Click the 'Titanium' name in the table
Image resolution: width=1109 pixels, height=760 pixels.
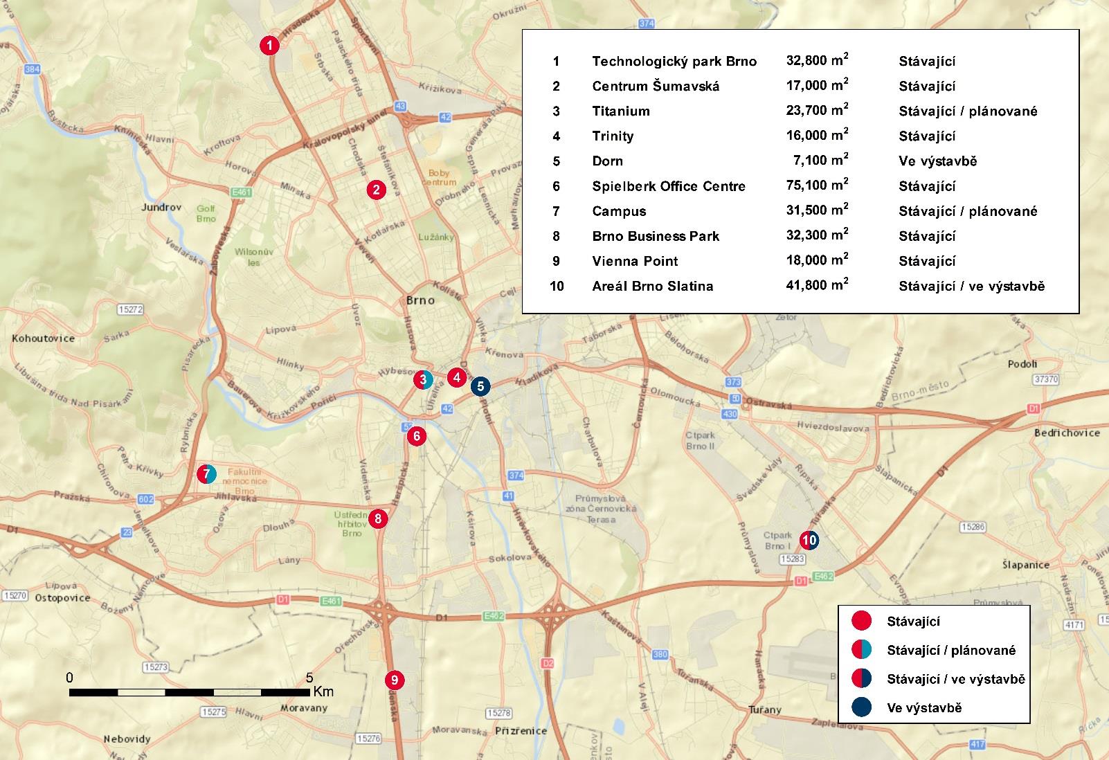621,111
